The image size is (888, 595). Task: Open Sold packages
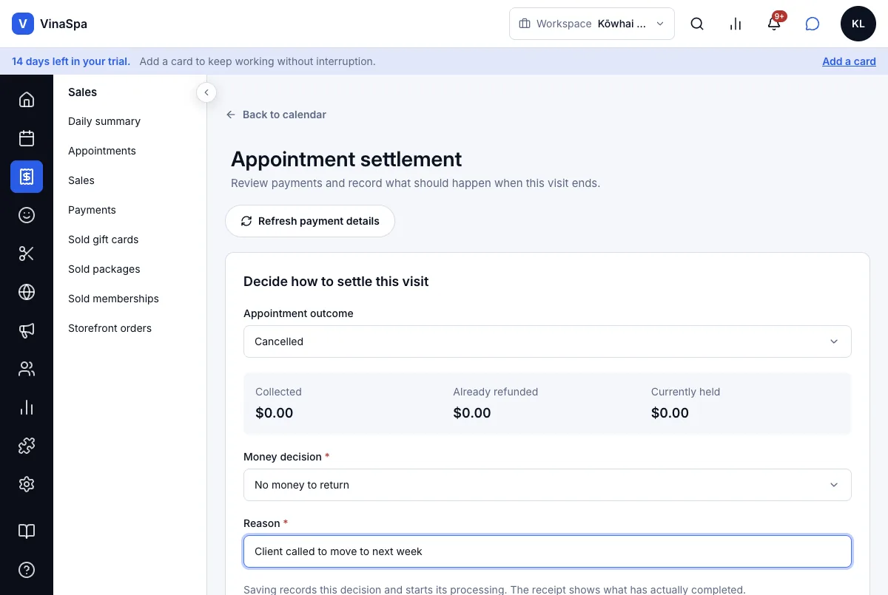pos(104,269)
